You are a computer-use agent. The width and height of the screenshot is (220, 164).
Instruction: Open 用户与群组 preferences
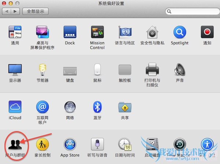click(15, 145)
